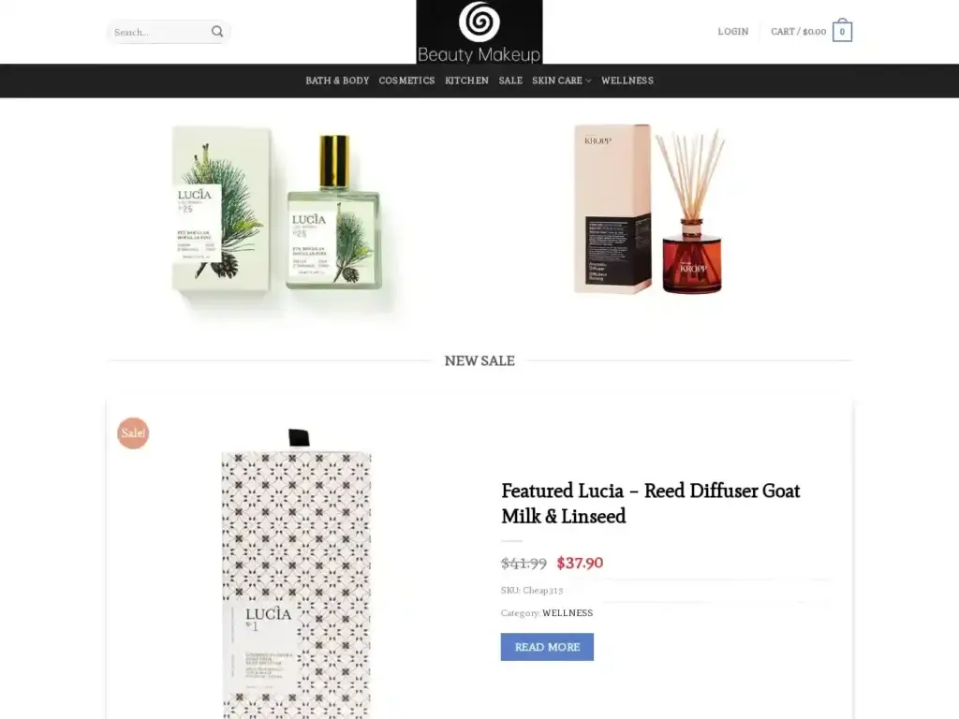Expand the Skin Care dropdown chevron
959x719 pixels.
588,81
